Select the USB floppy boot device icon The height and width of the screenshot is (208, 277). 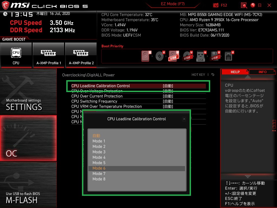coord(215,56)
